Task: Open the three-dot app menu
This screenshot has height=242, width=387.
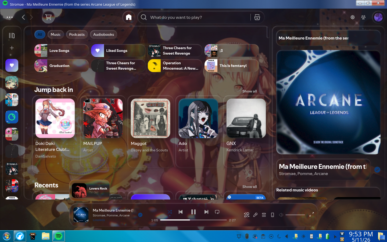Action: click(x=10, y=17)
